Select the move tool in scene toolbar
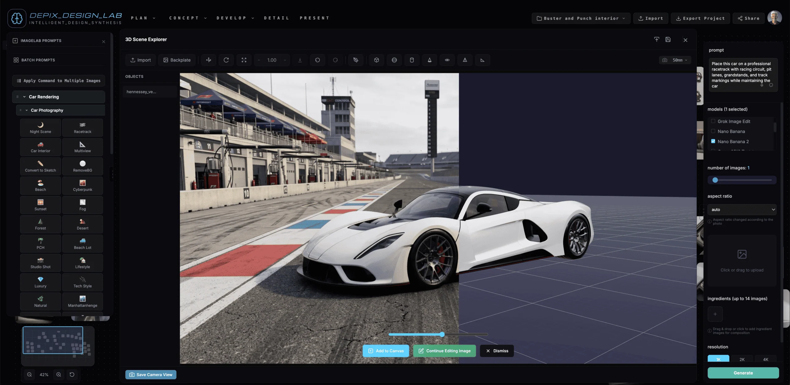This screenshot has height=385, width=790. click(209, 60)
